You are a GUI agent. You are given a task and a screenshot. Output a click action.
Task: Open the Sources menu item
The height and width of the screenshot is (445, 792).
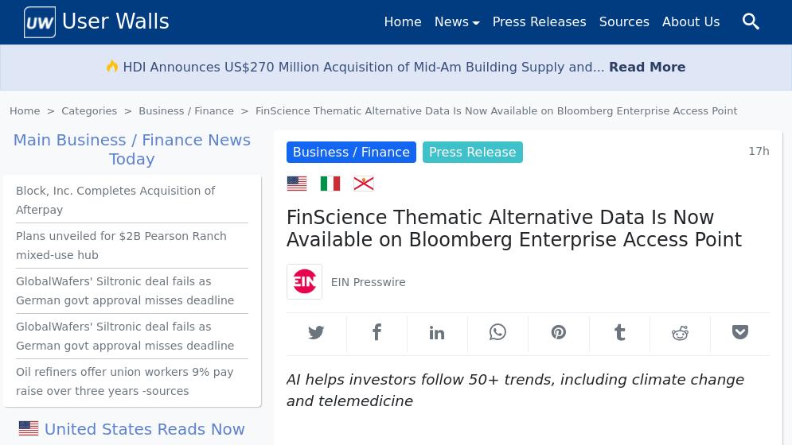tap(624, 21)
